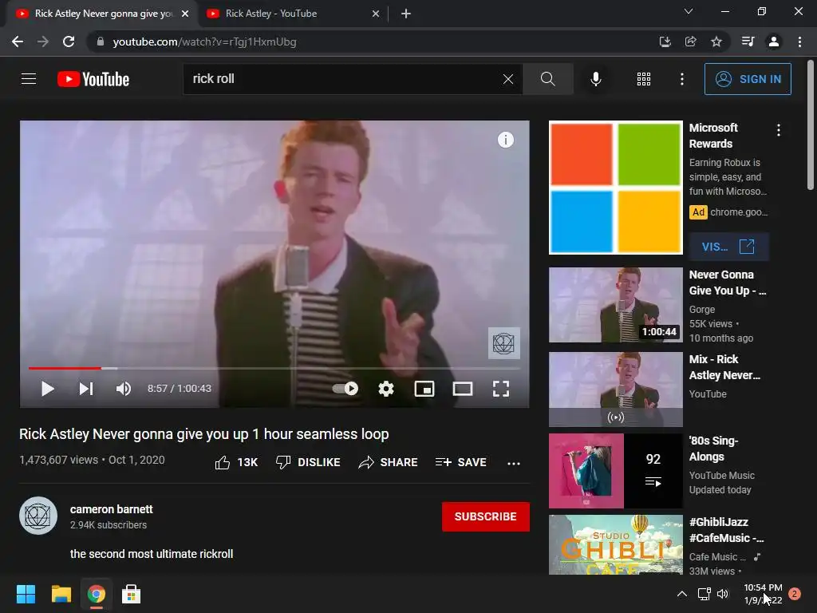The image size is (817, 613).
Task: Enable theater mode
Action: click(x=463, y=389)
